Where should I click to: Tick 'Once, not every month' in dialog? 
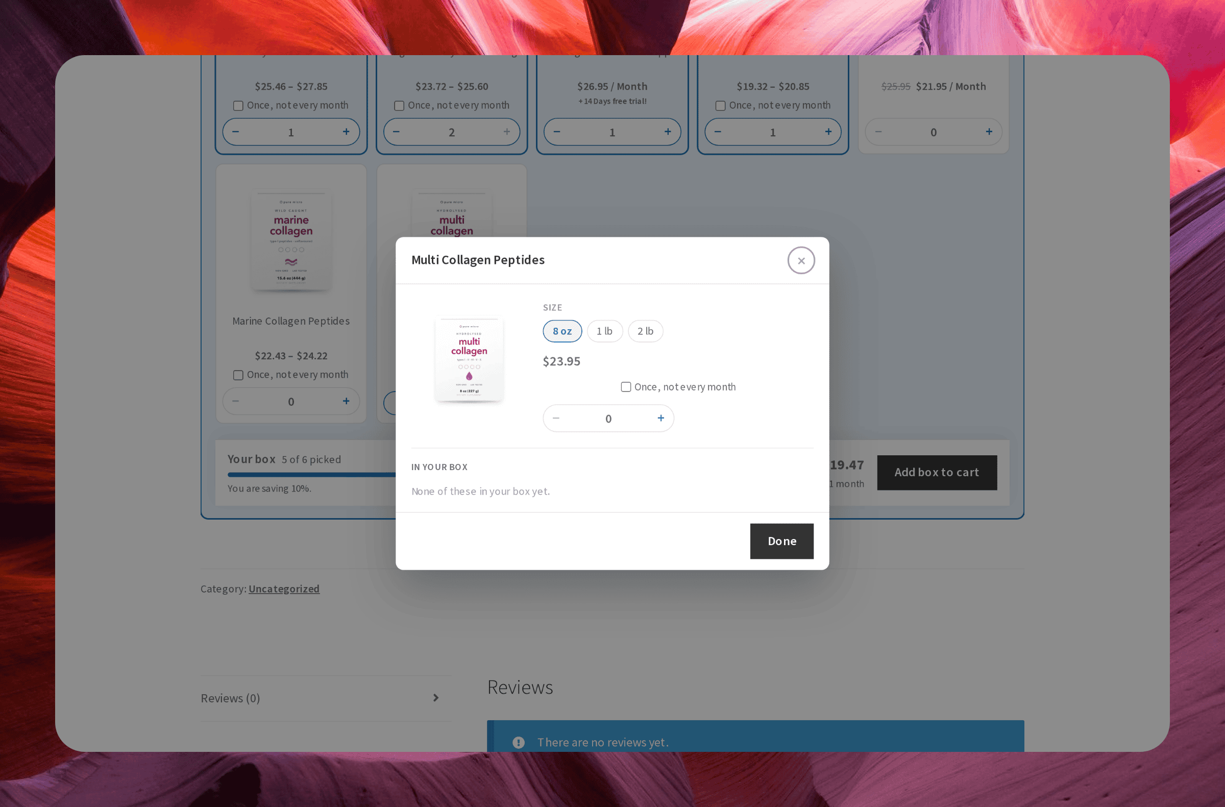click(x=626, y=387)
